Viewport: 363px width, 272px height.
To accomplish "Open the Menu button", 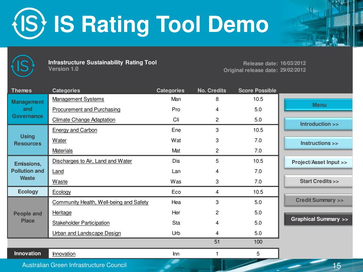I will [x=318, y=105].
